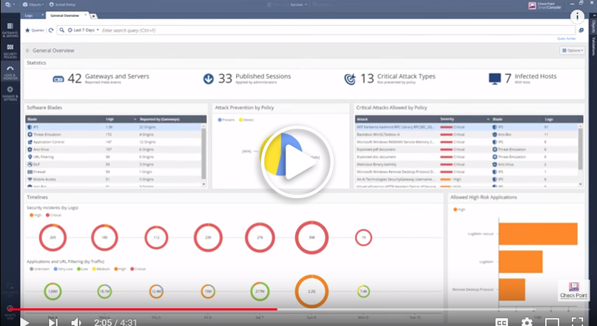
Task: Select Logs & Monitor in the sidebar
Action: tap(10, 72)
